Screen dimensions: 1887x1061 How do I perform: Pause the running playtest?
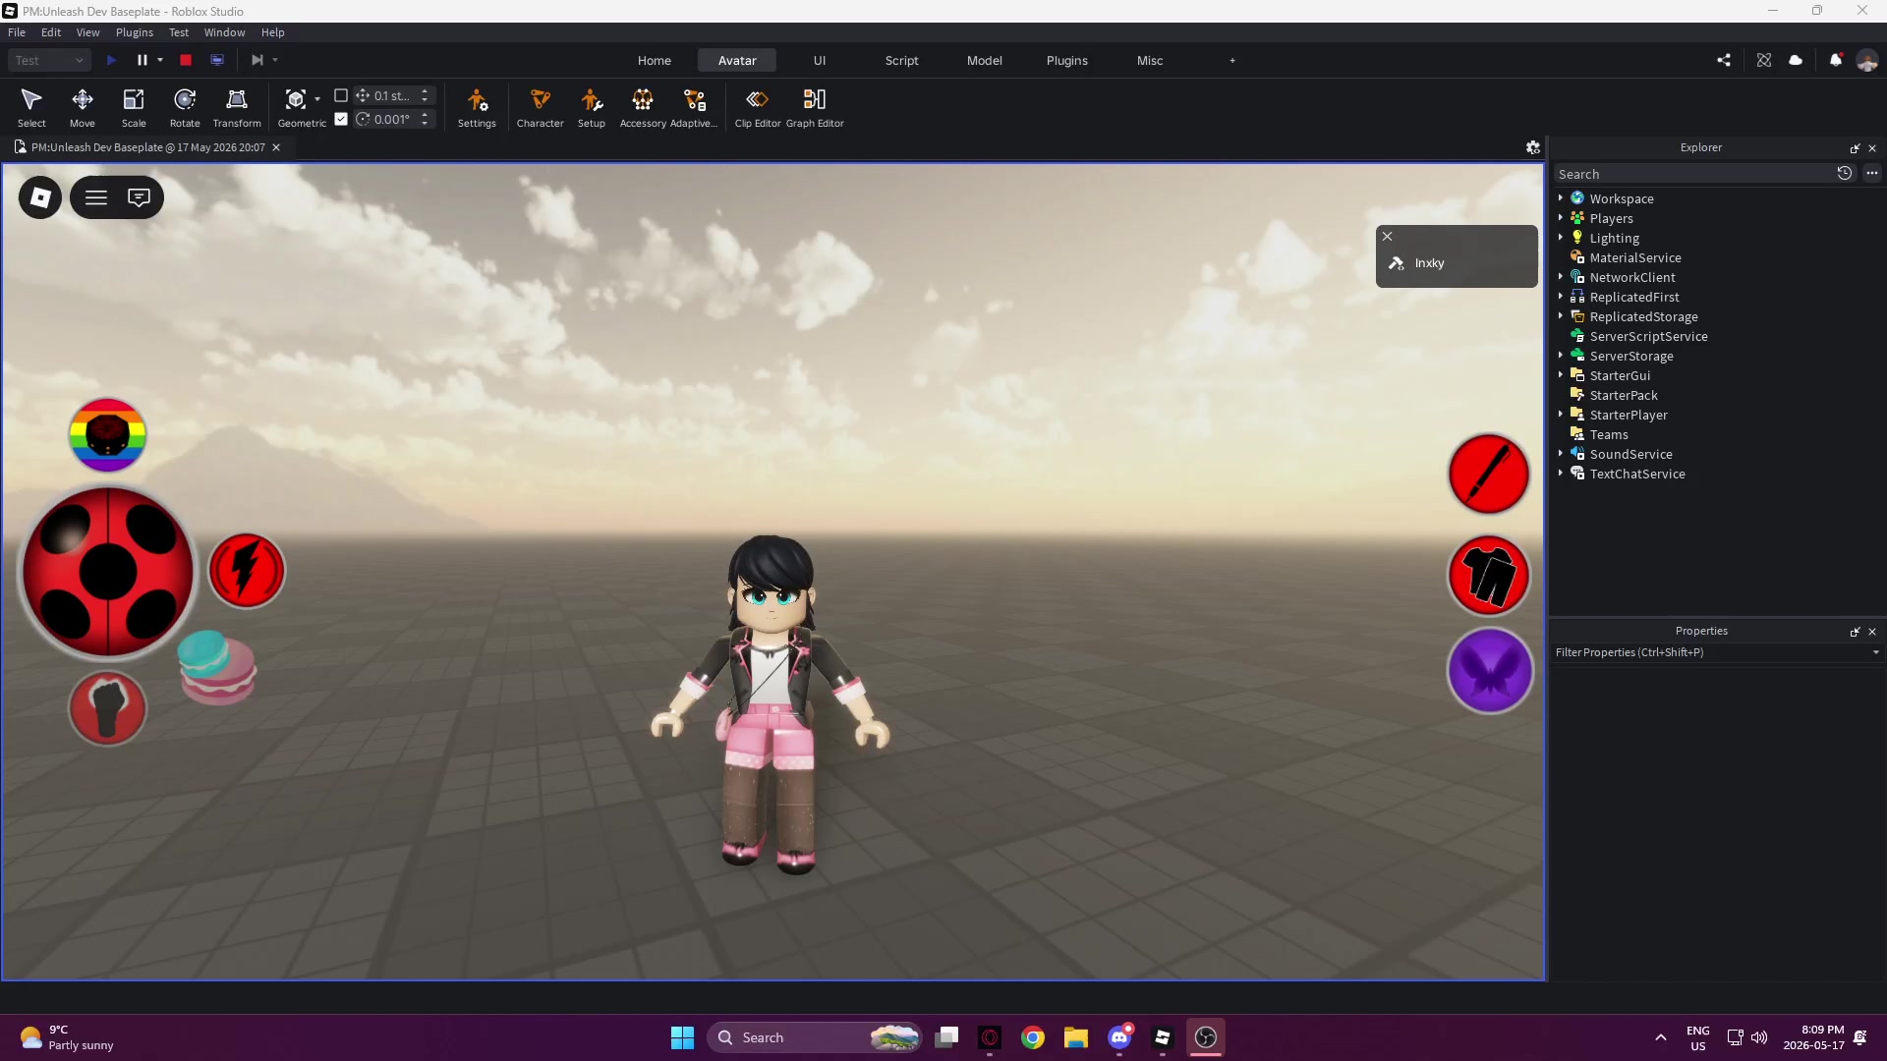coord(143,60)
